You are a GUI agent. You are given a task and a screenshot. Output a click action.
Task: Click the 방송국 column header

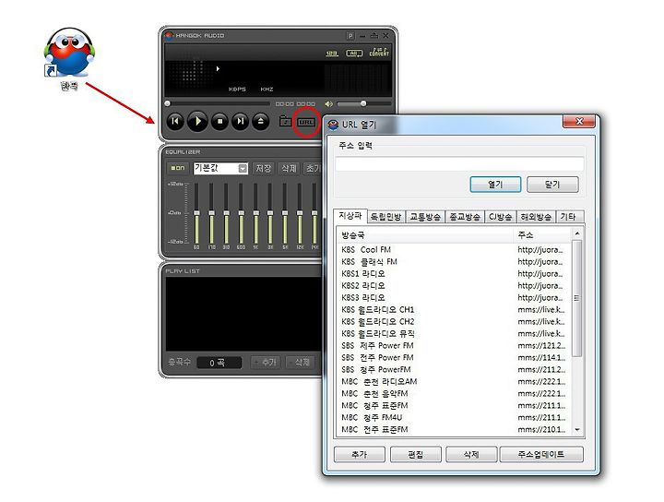pos(425,234)
